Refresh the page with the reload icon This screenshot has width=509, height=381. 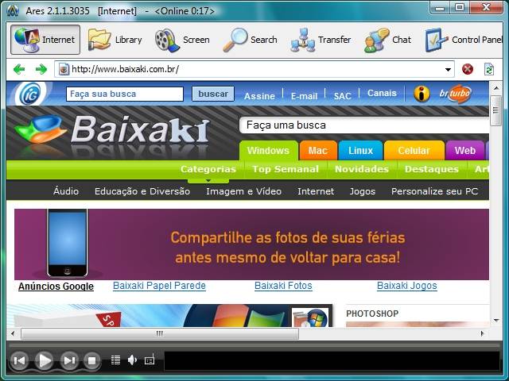point(489,69)
